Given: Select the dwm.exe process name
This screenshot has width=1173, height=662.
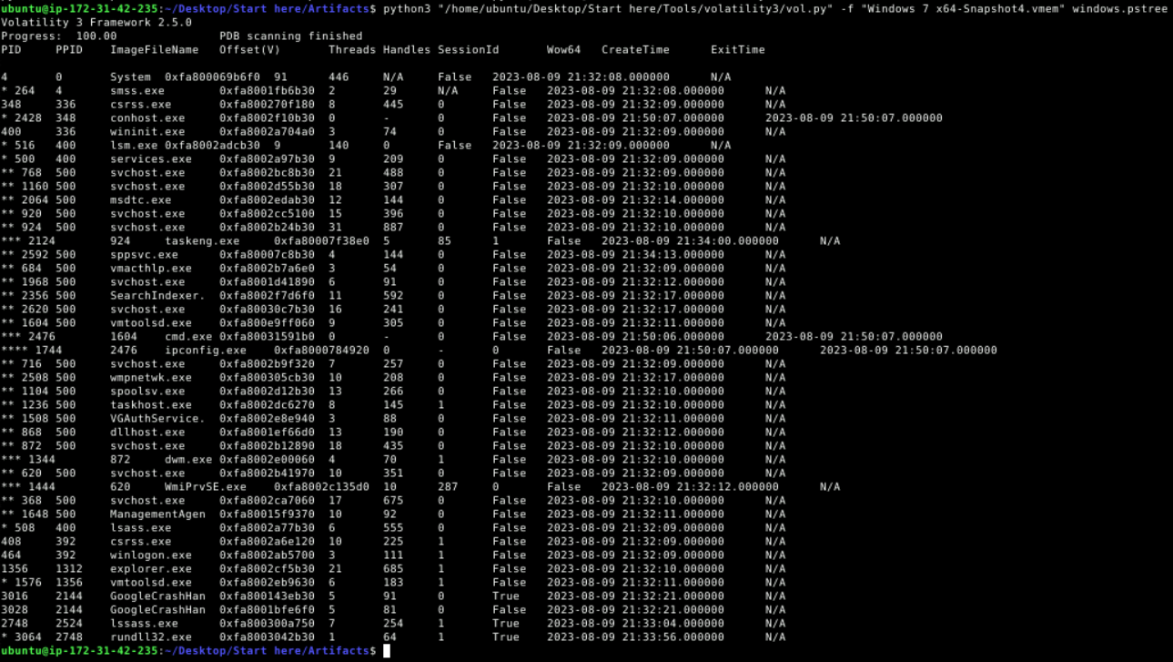Looking at the screenshot, I should 188,459.
